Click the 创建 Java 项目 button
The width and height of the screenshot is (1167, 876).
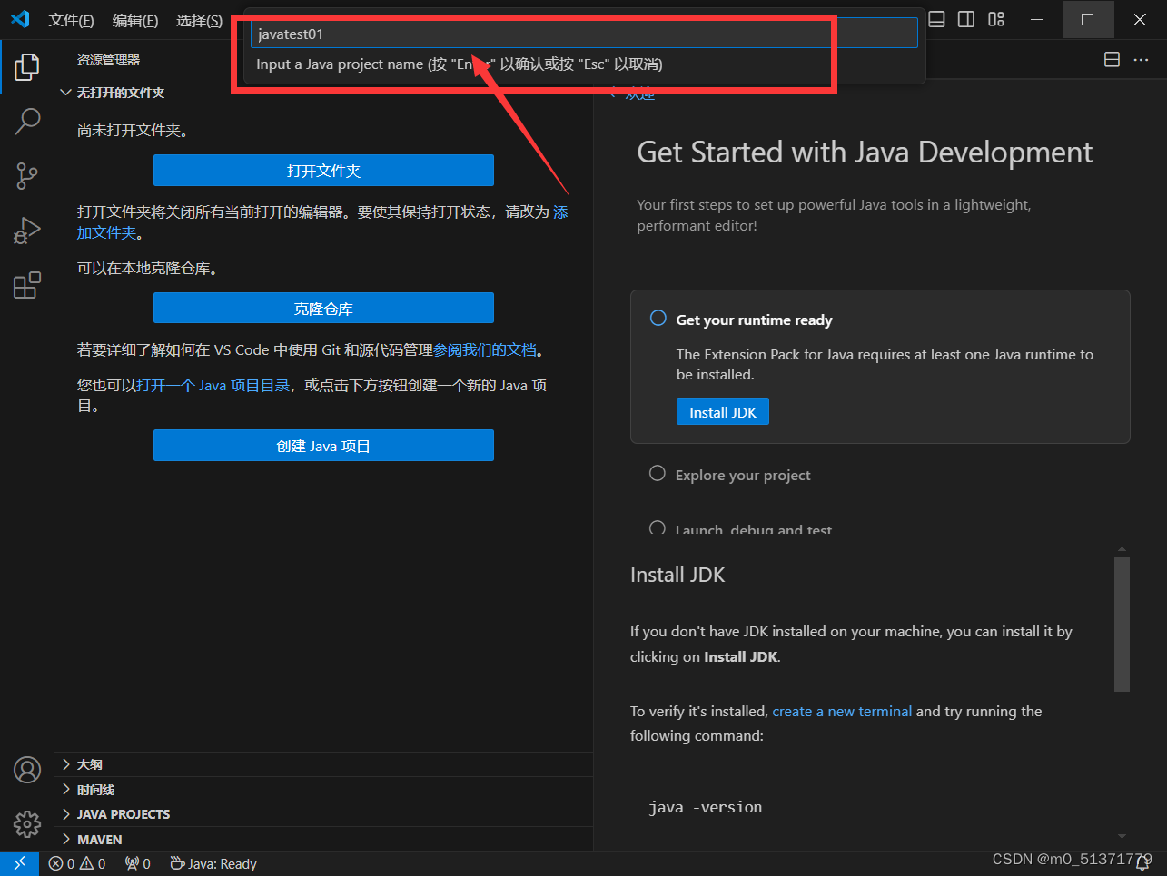click(x=323, y=446)
